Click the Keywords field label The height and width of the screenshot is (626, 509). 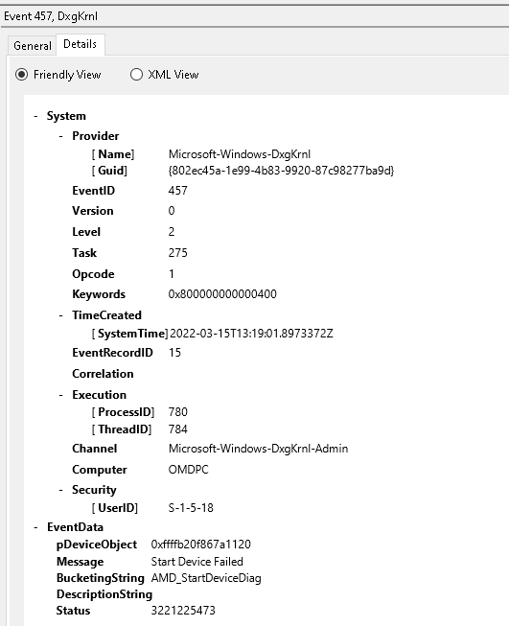pyautogui.click(x=99, y=294)
